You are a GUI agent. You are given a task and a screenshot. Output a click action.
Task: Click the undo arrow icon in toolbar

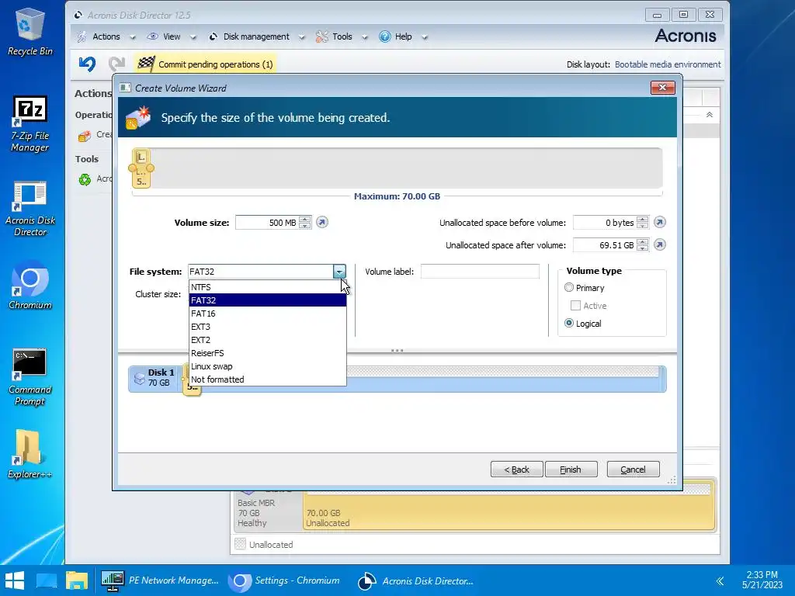pos(87,64)
